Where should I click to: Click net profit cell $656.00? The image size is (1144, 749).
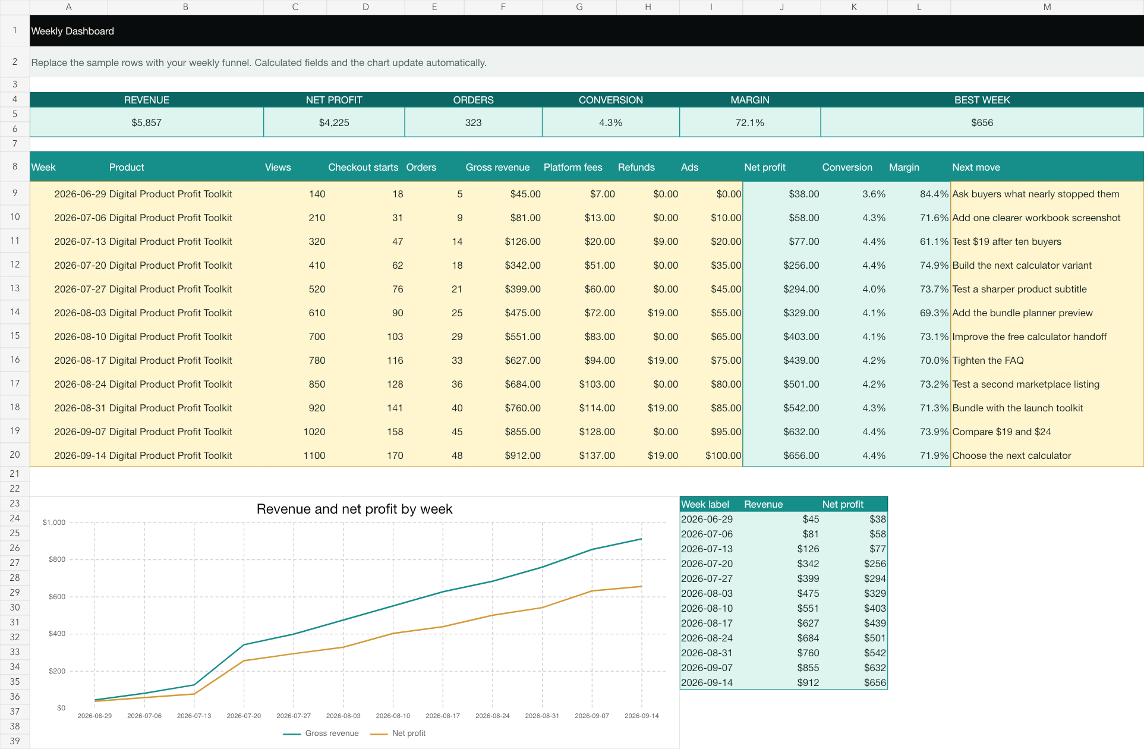tap(781, 455)
